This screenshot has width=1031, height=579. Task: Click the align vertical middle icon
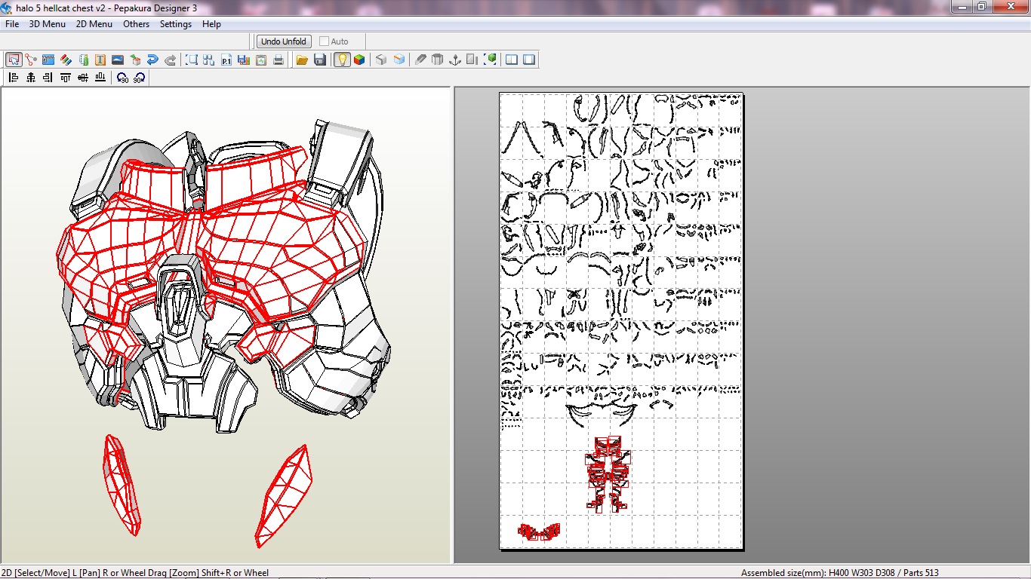tap(83, 78)
